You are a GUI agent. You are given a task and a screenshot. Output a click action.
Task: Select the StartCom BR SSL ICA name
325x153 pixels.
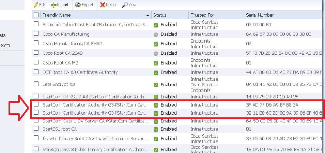[x=95, y=97]
